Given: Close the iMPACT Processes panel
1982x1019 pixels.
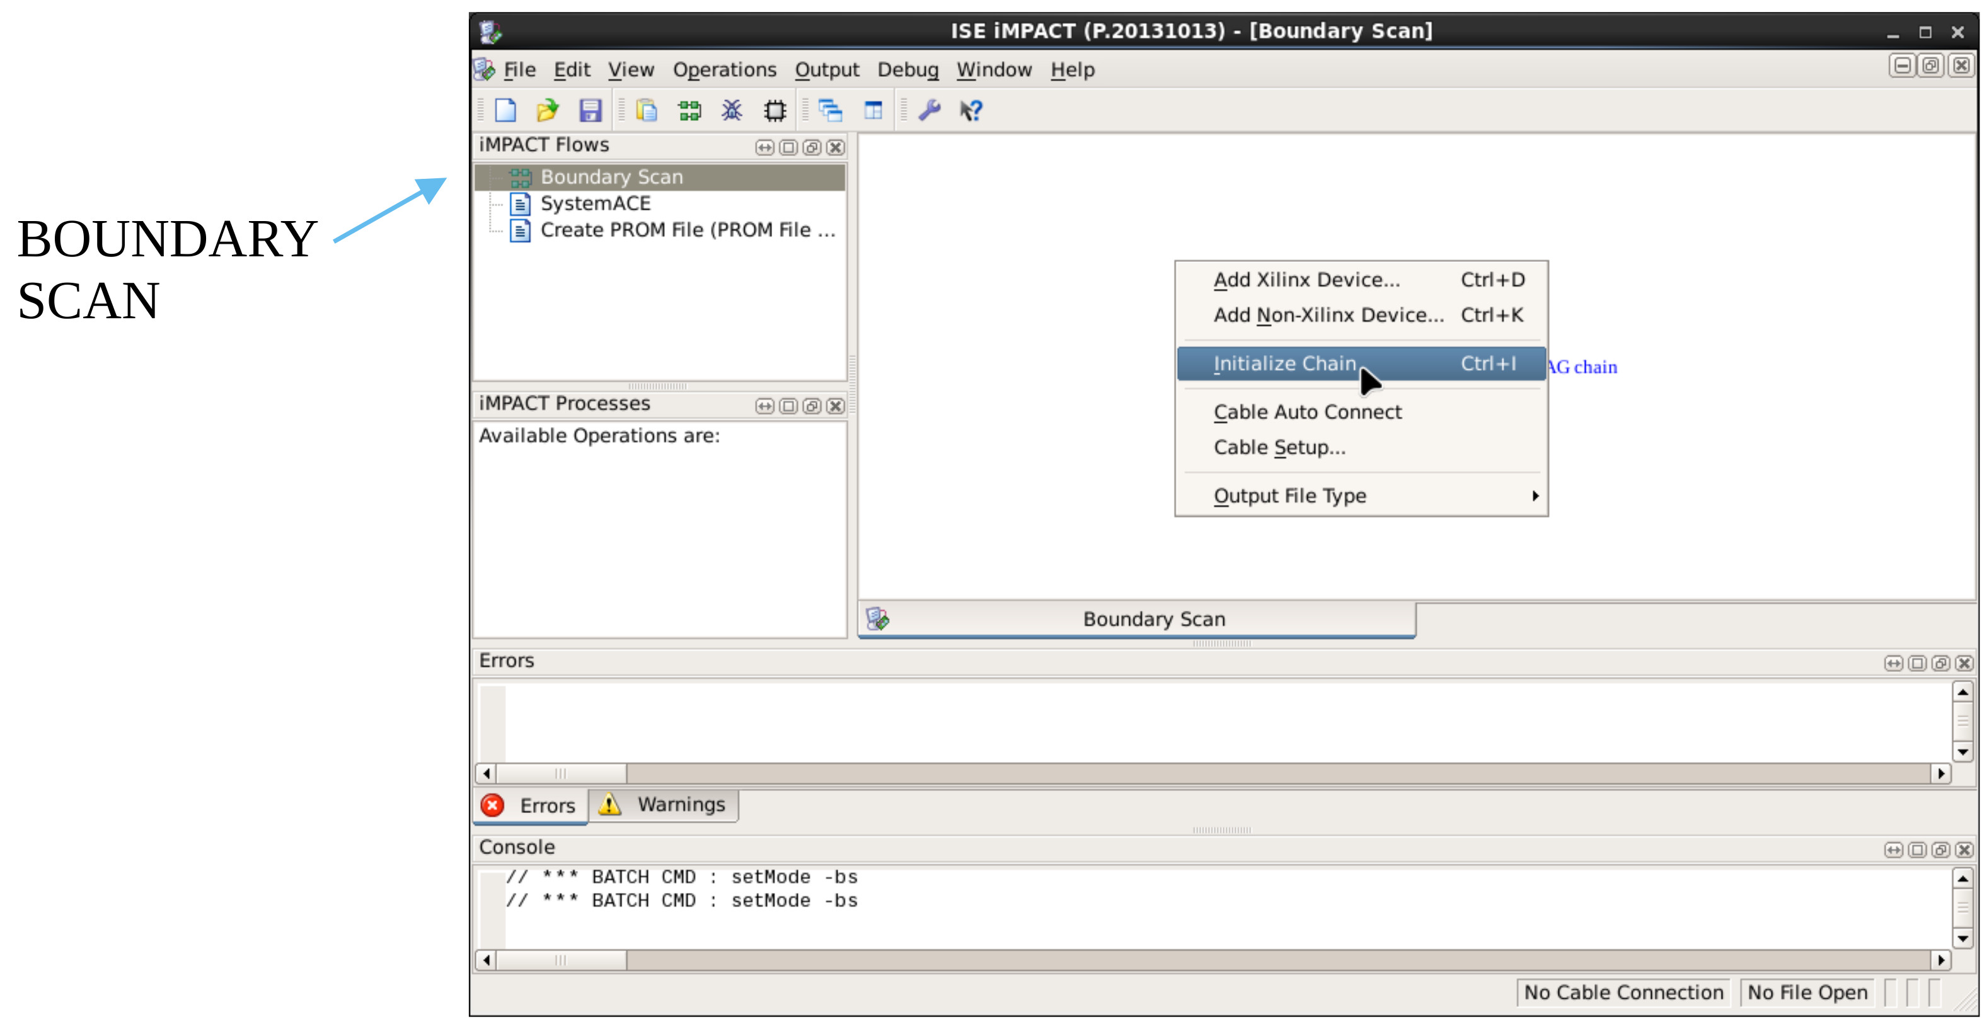Looking at the screenshot, I should (836, 406).
